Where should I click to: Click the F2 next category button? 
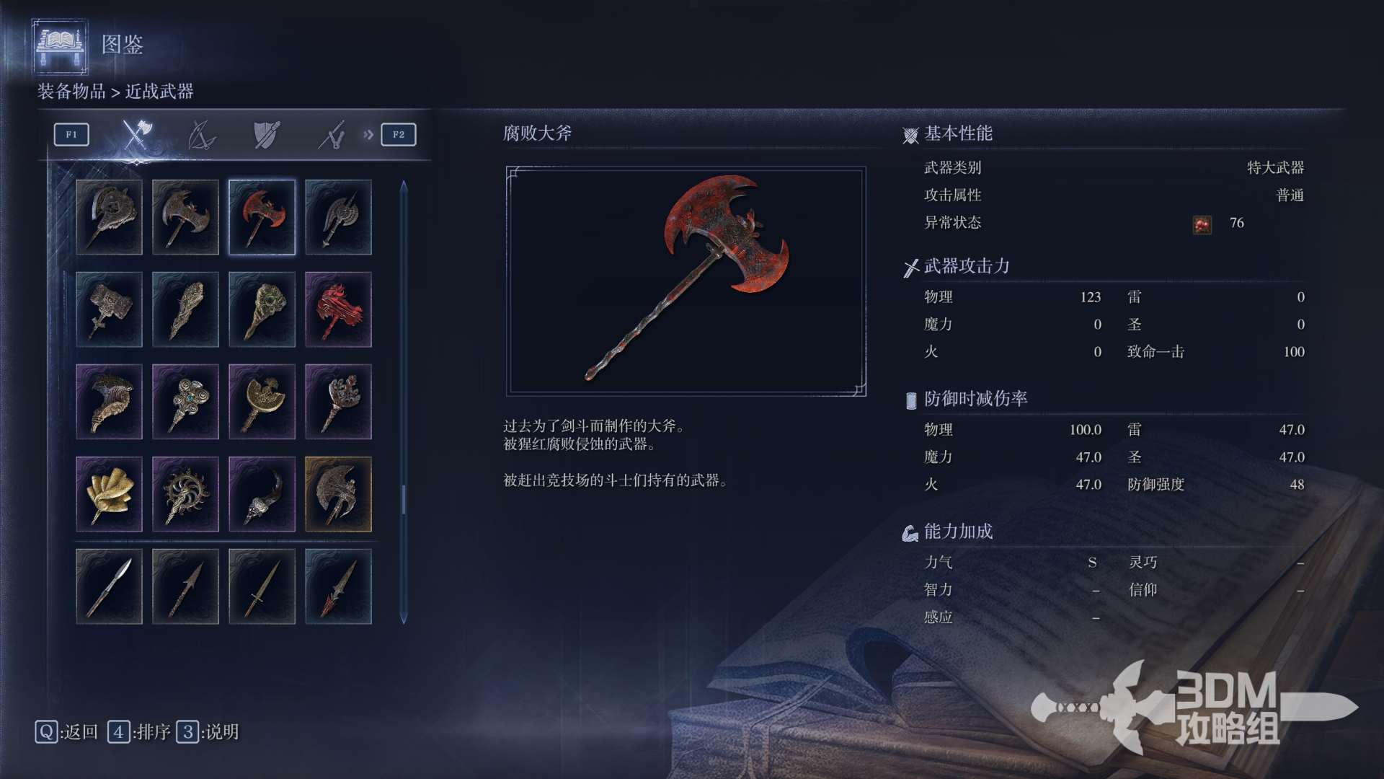pyautogui.click(x=399, y=135)
